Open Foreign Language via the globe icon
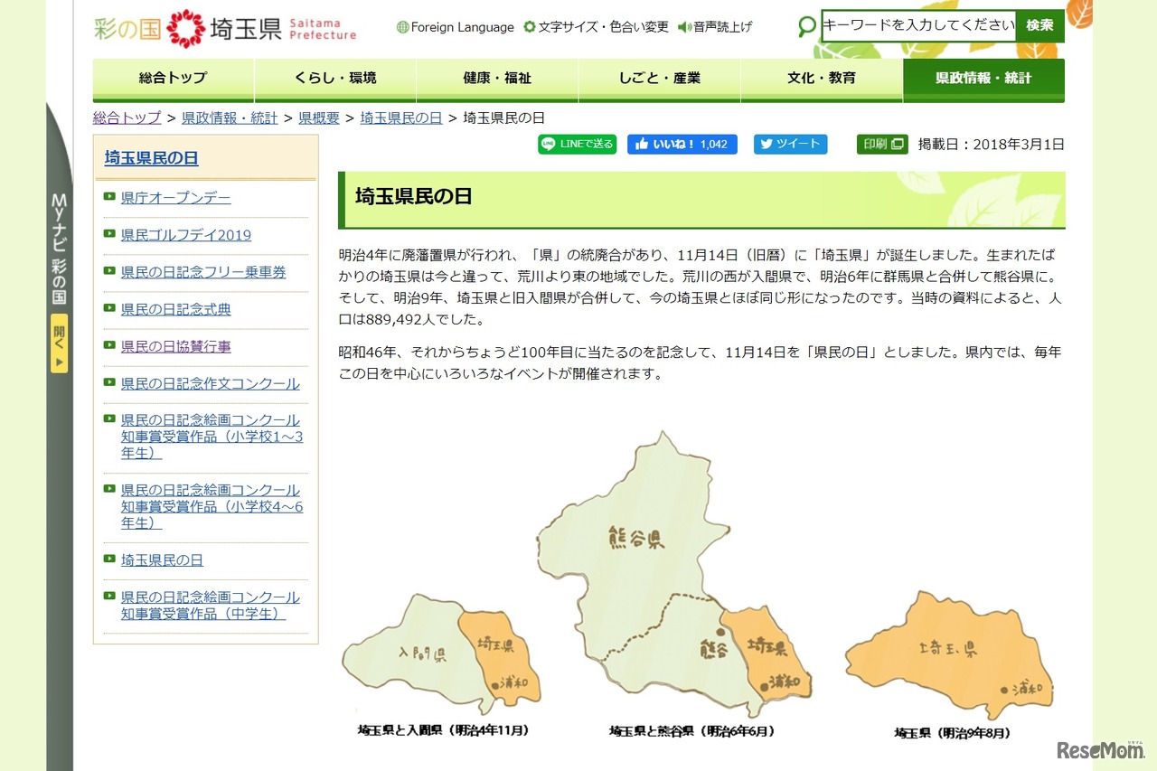This screenshot has height=771, width=1157. (400, 27)
